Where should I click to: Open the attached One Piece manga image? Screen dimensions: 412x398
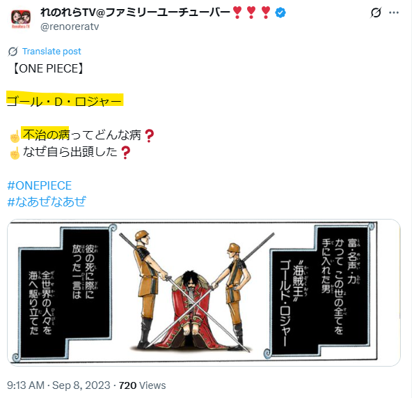[x=204, y=293]
